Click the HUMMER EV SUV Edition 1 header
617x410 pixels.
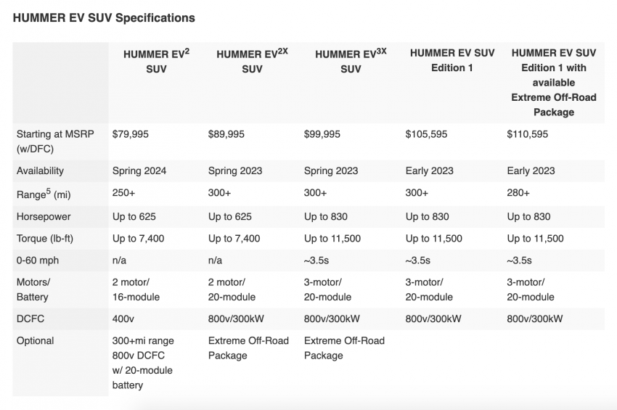point(452,60)
